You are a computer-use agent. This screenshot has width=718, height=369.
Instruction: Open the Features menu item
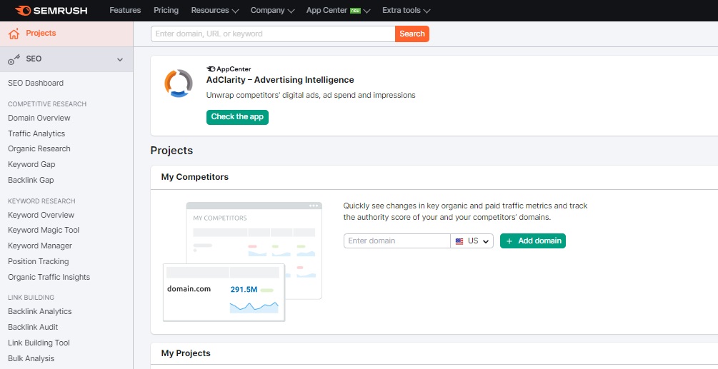pyautogui.click(x=125, y=10)
